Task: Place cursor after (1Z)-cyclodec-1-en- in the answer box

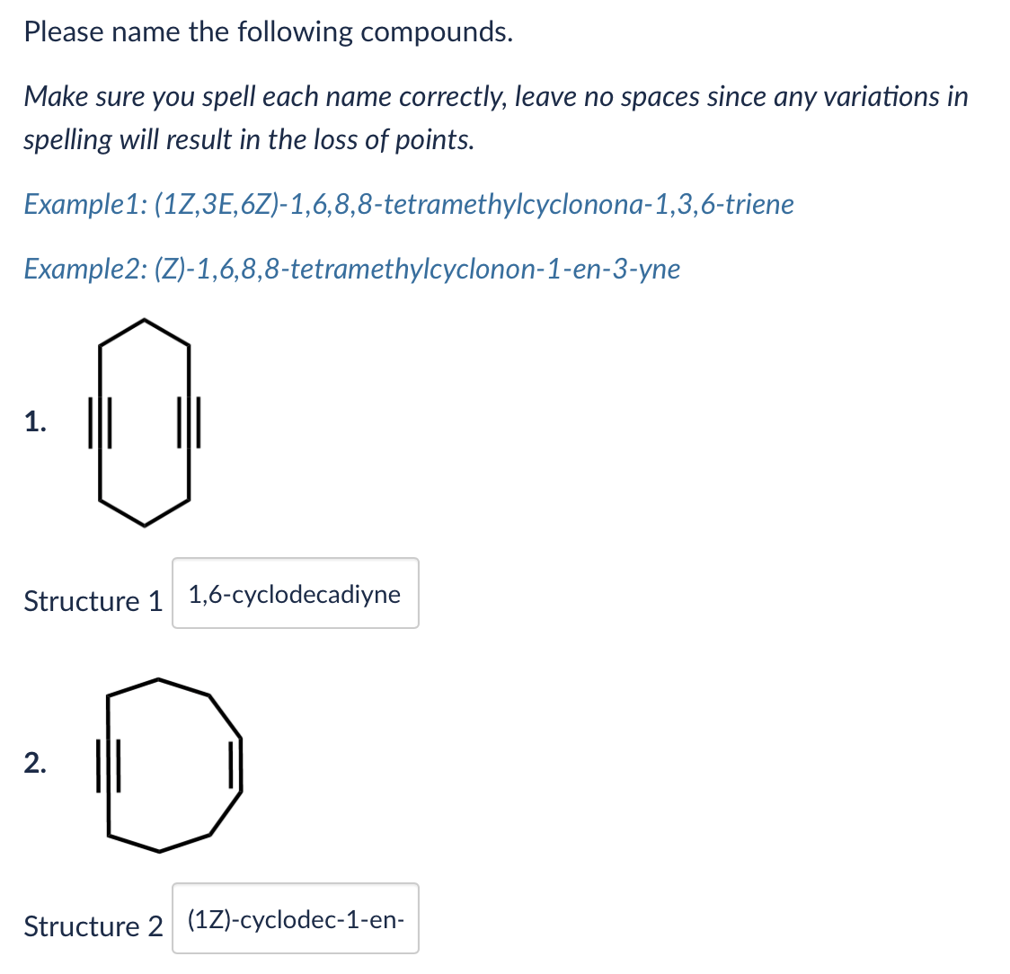Action: coord(406,918)
